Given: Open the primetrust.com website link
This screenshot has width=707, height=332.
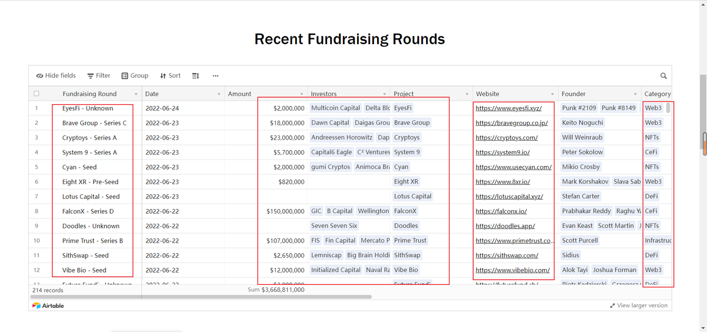Looking at the screenshot, I should [x=514, y=241].
